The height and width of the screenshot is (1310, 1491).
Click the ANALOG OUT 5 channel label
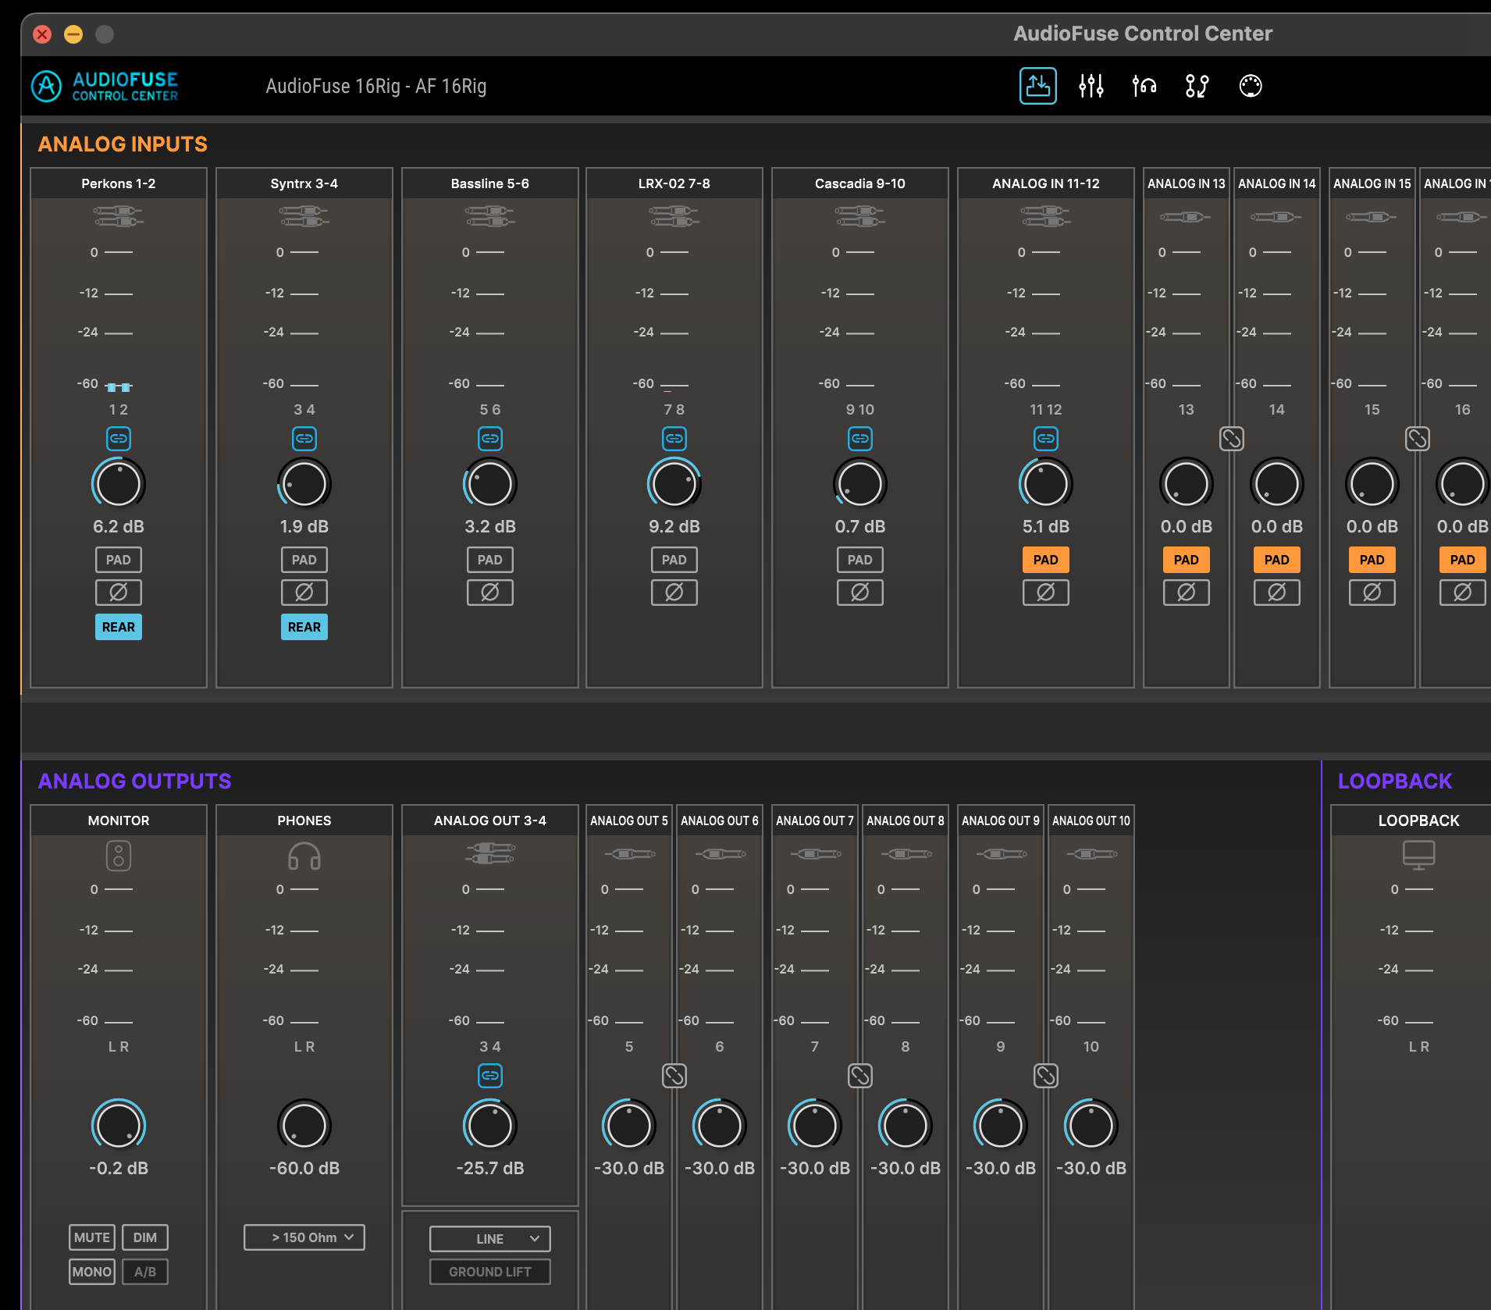point(629,821)
